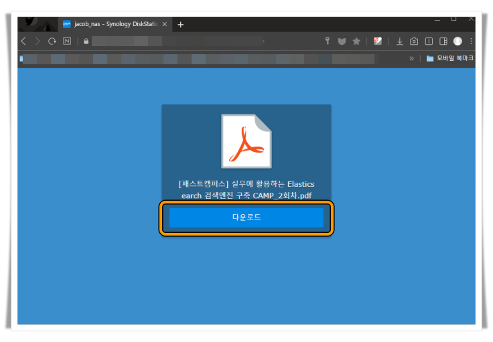Screen dimensions: 493x342
Task: Maximize the browser window
Action: (453, 19)
